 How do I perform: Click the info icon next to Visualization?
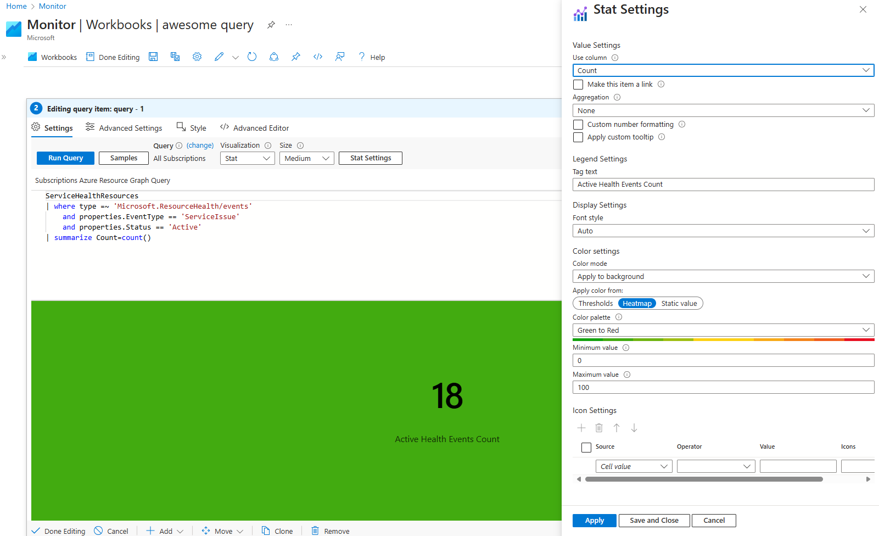[268, 146]
